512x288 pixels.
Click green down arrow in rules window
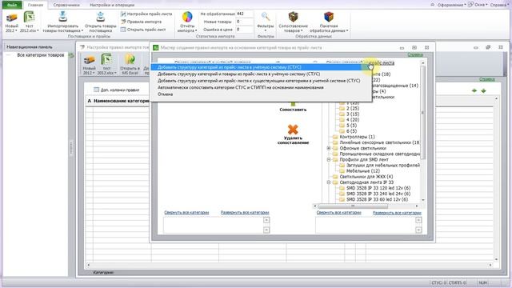[483, 90]
